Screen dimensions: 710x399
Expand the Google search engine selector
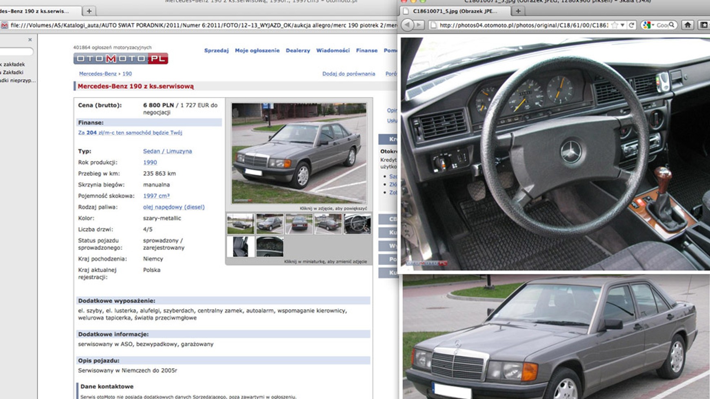tap(648, 25)
